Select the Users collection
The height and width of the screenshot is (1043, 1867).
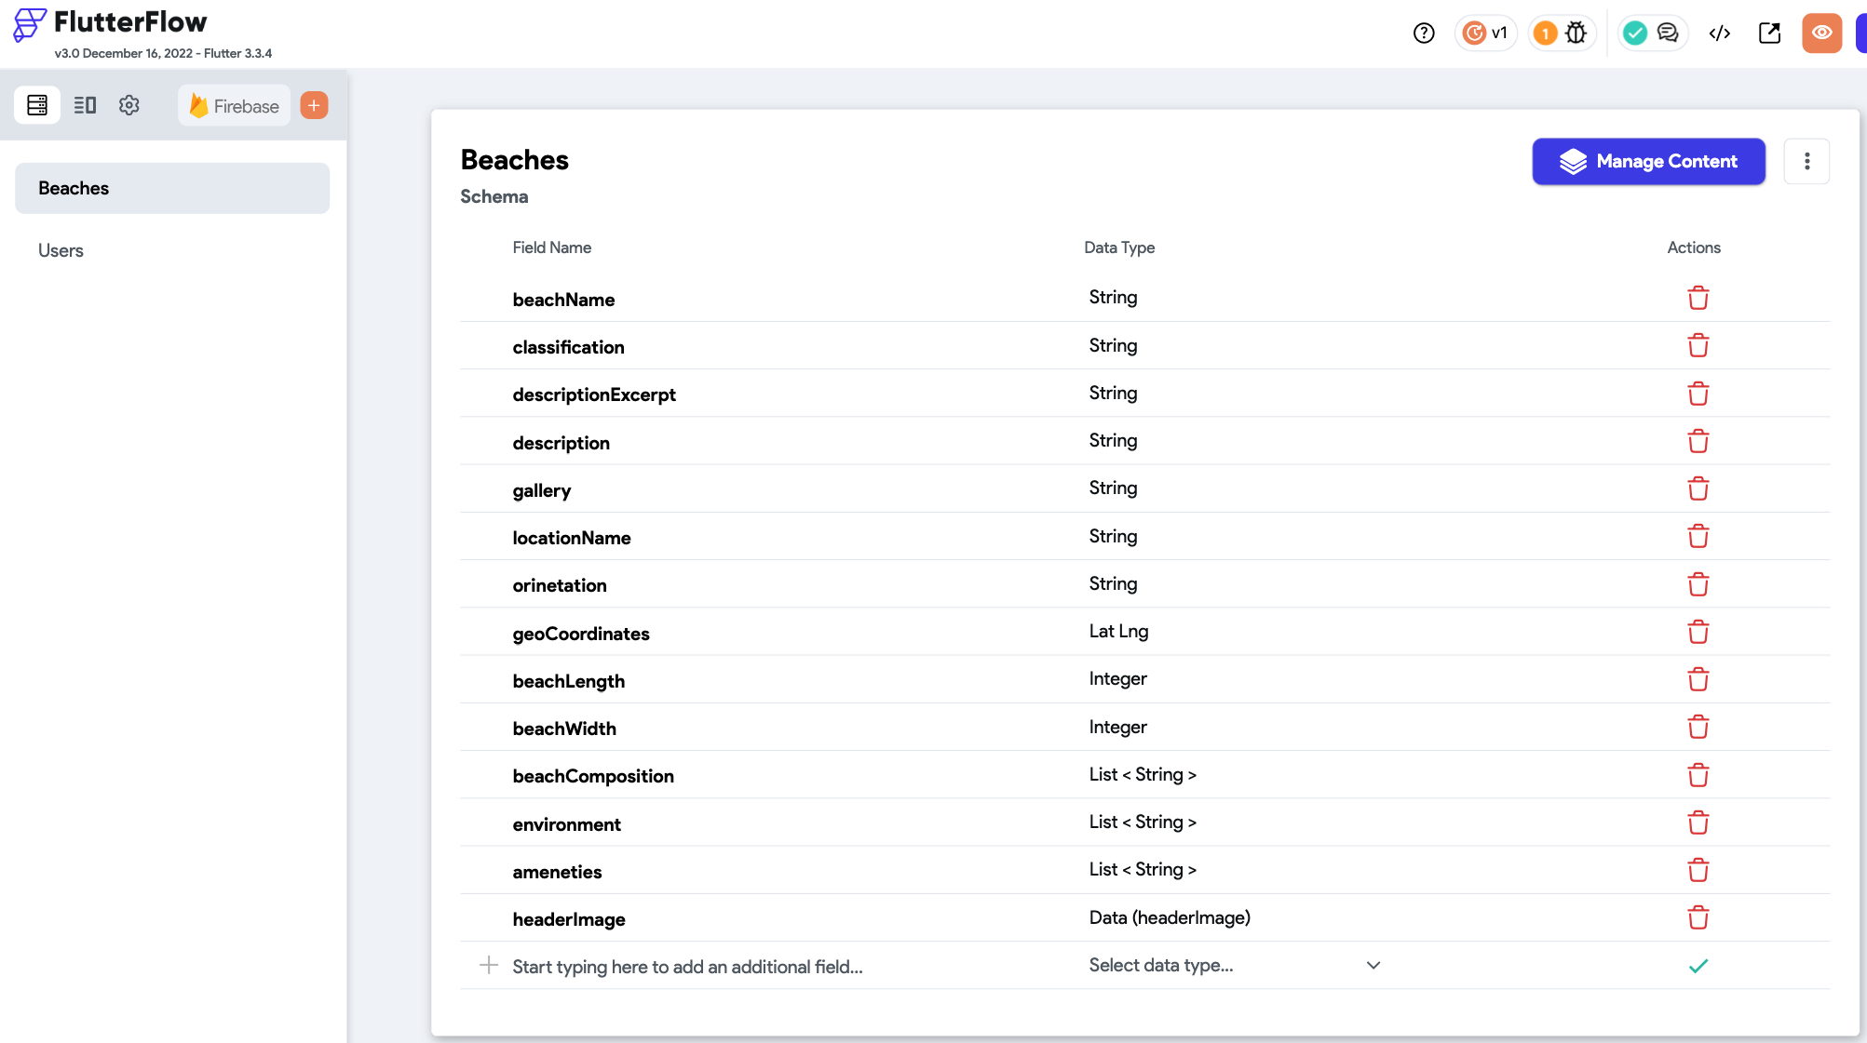(x=61, y=250)
